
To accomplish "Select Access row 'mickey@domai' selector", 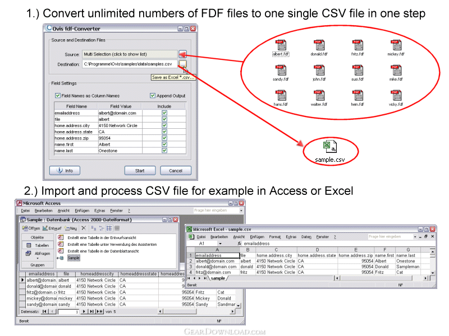I will coord(22,298).
